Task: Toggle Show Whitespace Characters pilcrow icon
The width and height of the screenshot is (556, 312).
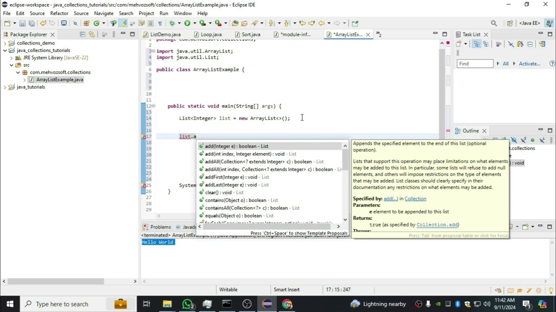Action: [159, 23]
